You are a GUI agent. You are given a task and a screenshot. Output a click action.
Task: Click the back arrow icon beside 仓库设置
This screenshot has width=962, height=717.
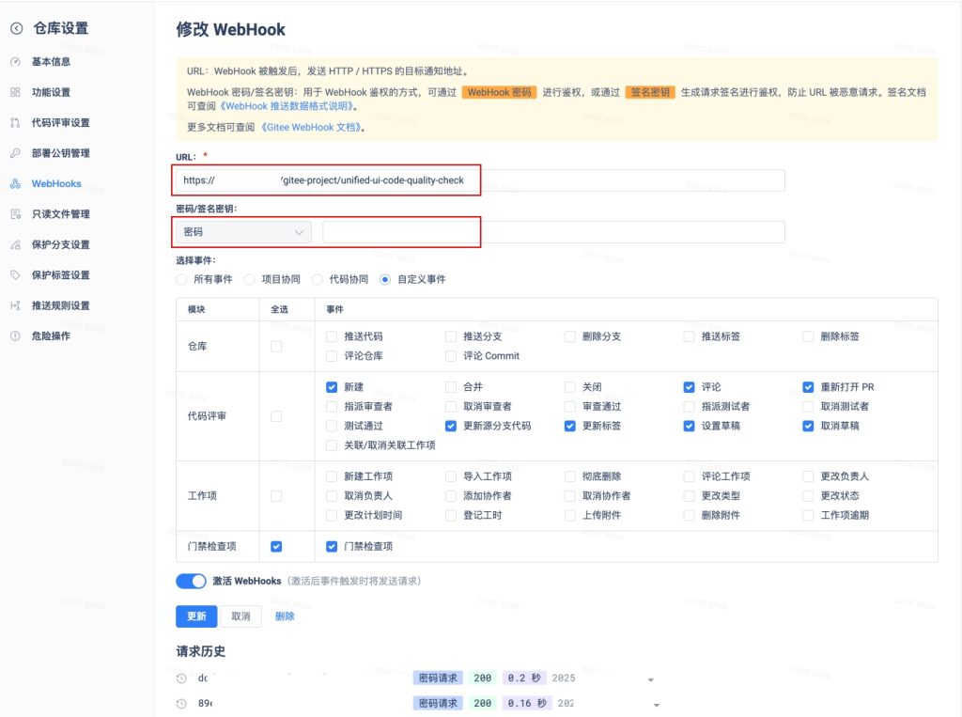pos(16,29)
